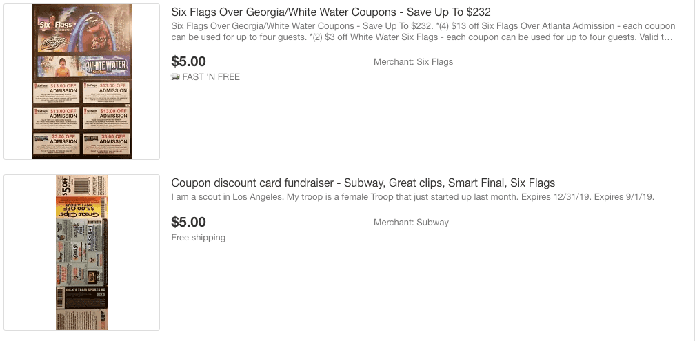The width and height of the screenshot is (695, 341).
Task: Click the White Water banner in the coupon image
Action: coord(103,67)
